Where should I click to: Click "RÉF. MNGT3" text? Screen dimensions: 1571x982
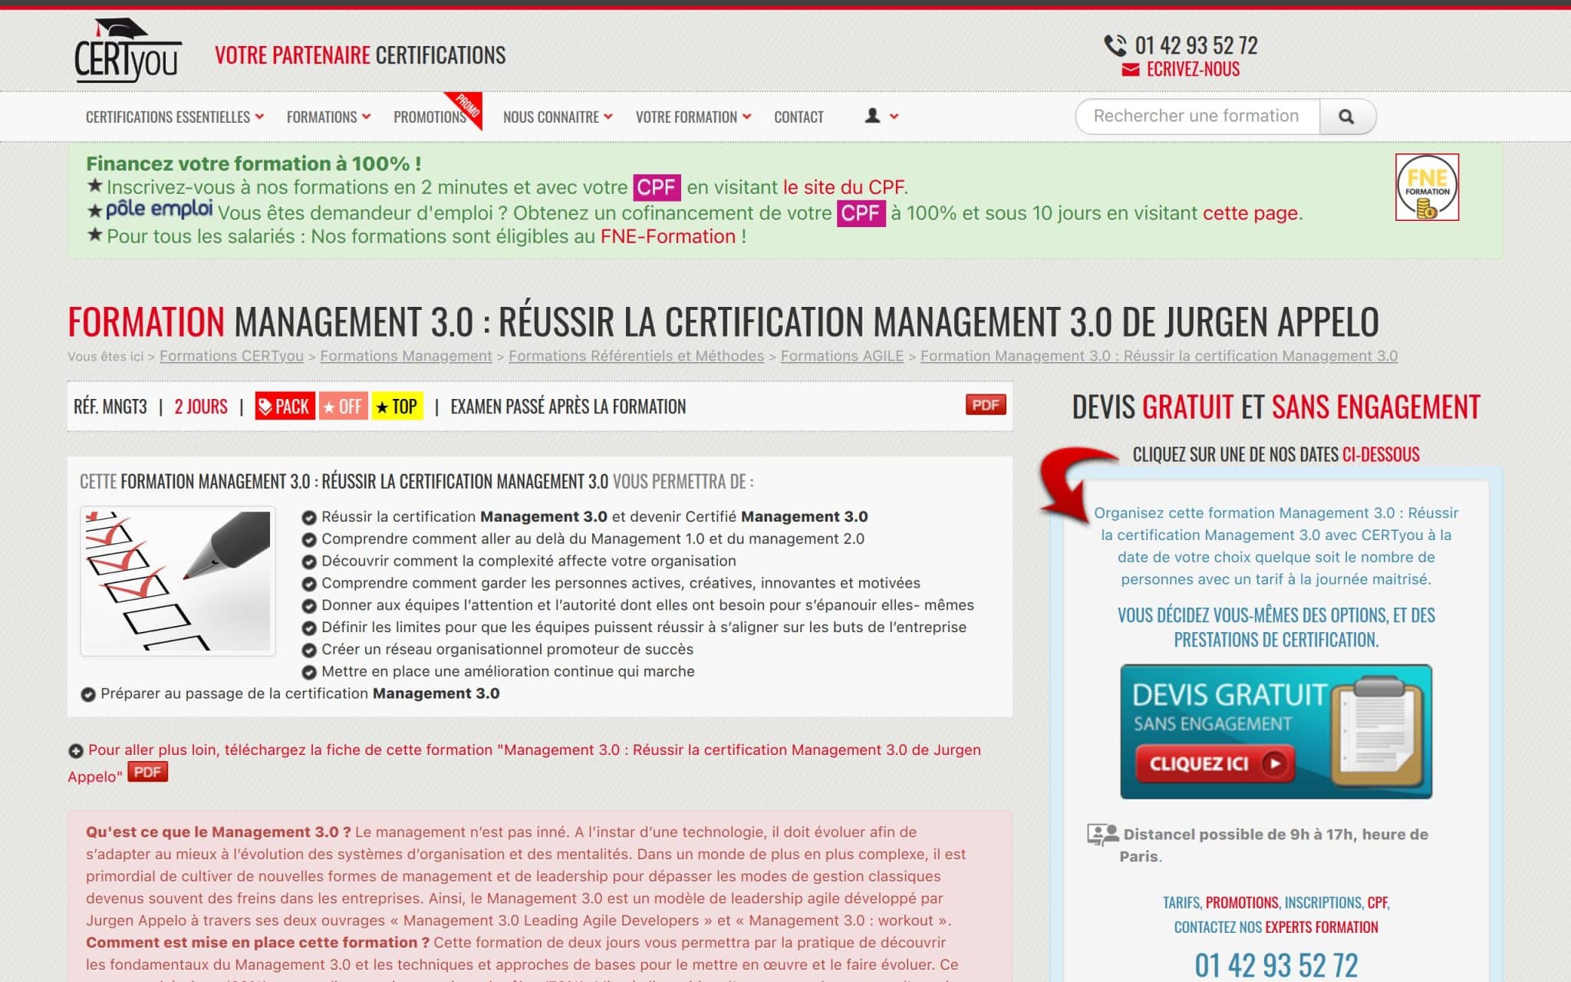pyautogui.click(x=110, y=407)
